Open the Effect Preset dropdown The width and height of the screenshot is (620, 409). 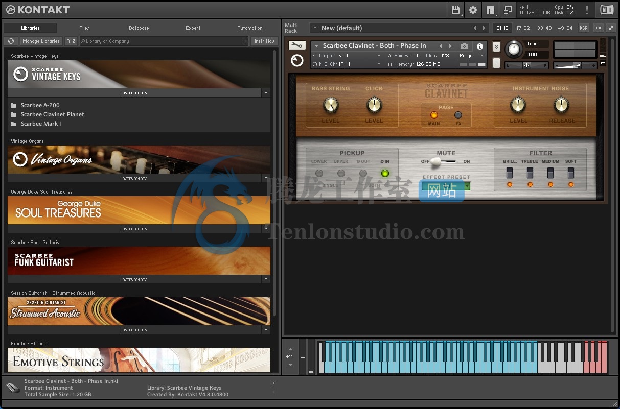click(x=446, y=187)
